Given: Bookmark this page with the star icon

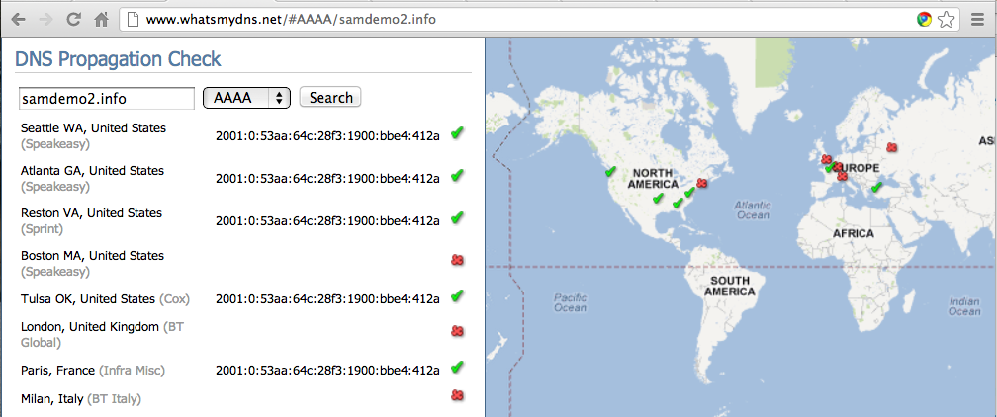Looking at the screenshot, I should pos(946,20).
